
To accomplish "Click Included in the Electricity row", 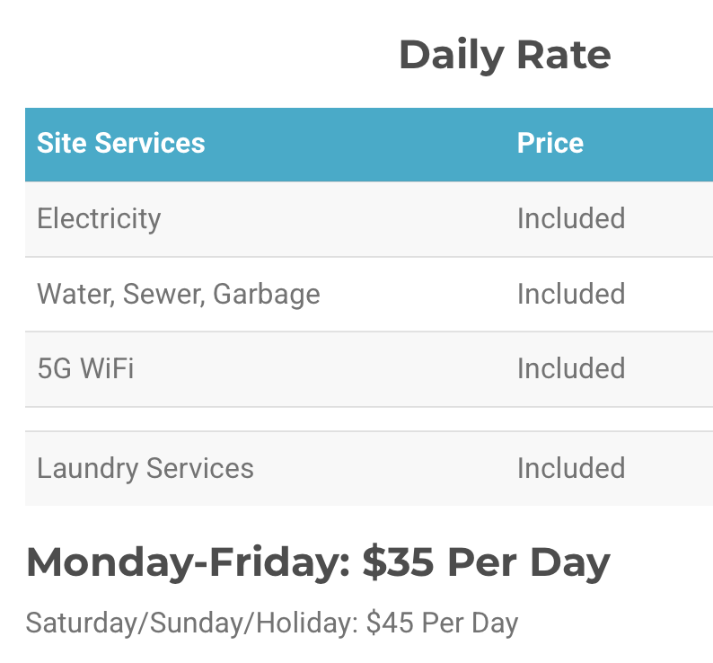I will point(570,218).
